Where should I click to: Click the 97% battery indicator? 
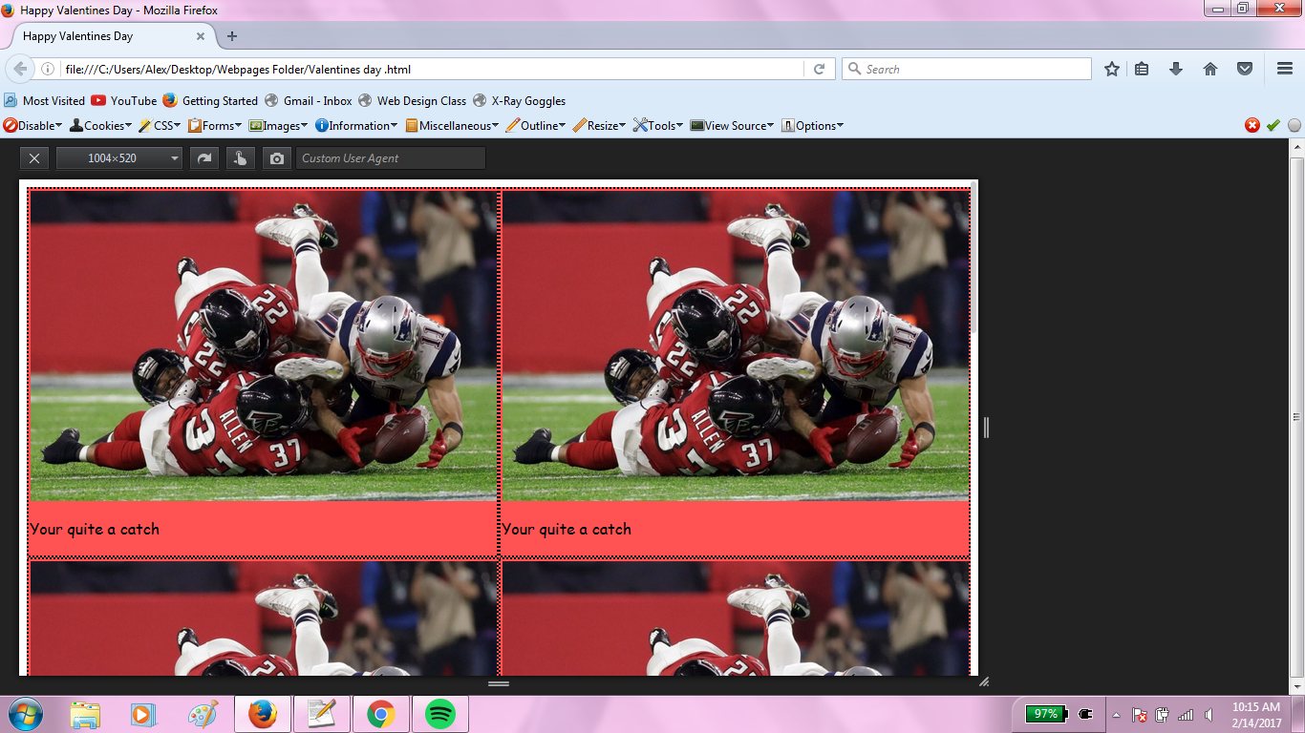coord(1046,714)
